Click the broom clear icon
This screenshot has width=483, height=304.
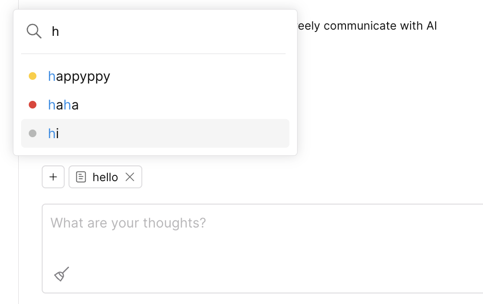62,274
